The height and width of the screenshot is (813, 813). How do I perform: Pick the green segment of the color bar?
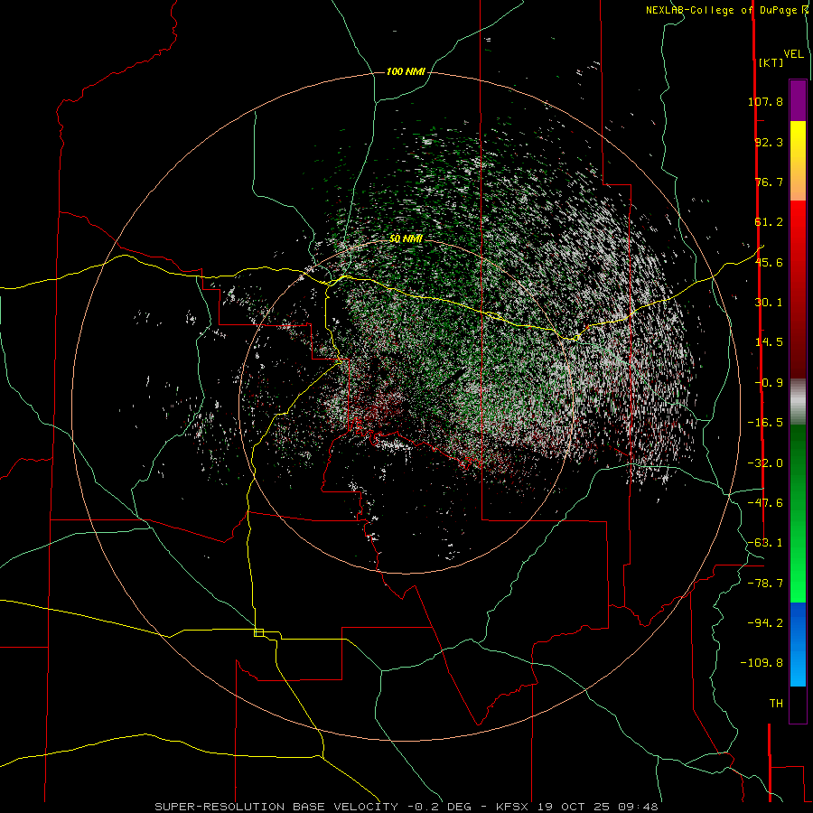click(x=798, y=513)
